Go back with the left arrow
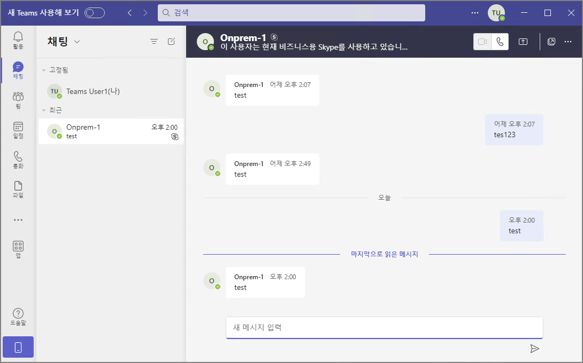 click(130, 13)
